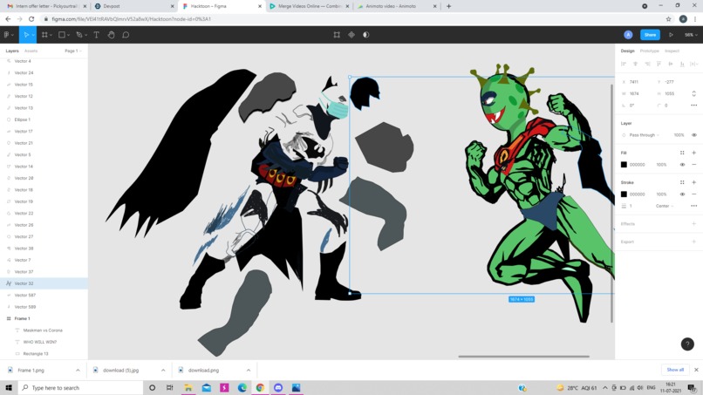Expand download.png download options

tap(249, 371)
